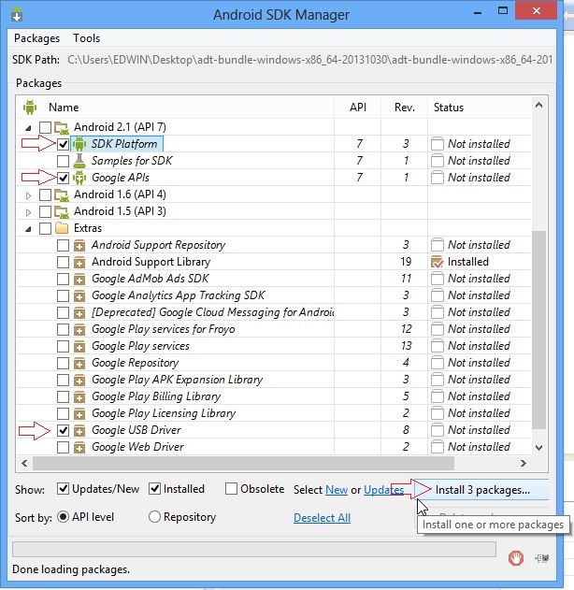Viewport: 574px width, 590px height.
Task: Click the Android Support Library package icon
Action: point(79,262)
